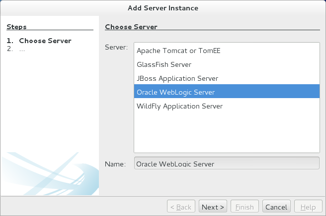Click the decorative wave graphic in Steps panel
This screenshot has width=326, height=216.
tap(50, 173)
